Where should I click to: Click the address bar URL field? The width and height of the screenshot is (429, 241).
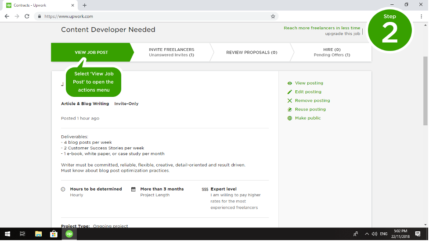(156, 16)
